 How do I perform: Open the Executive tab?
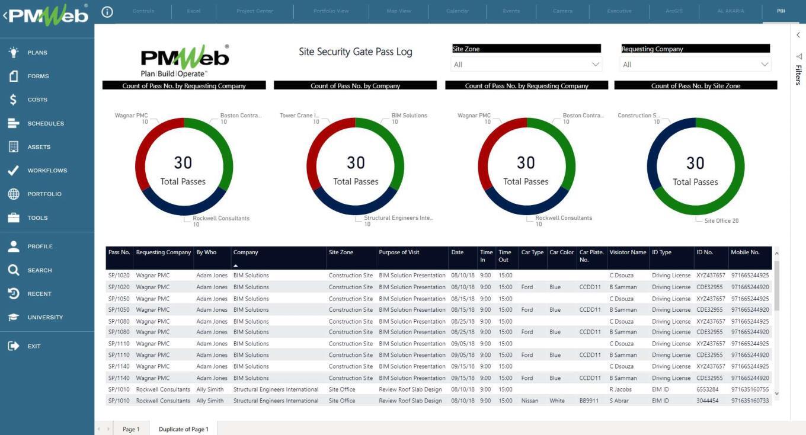[x=619, y=11]
